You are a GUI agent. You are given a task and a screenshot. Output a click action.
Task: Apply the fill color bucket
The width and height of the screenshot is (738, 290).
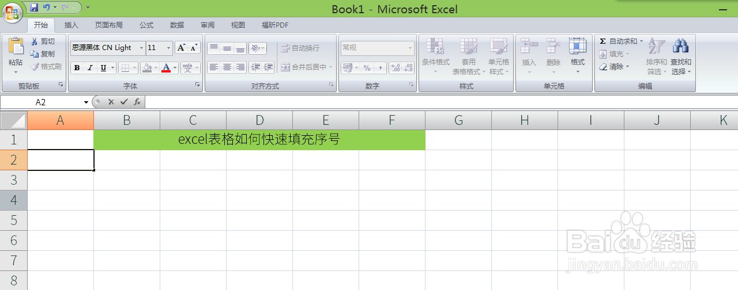[147, 68]
